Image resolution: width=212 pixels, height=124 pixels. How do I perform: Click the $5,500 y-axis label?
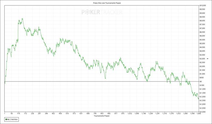203,40
